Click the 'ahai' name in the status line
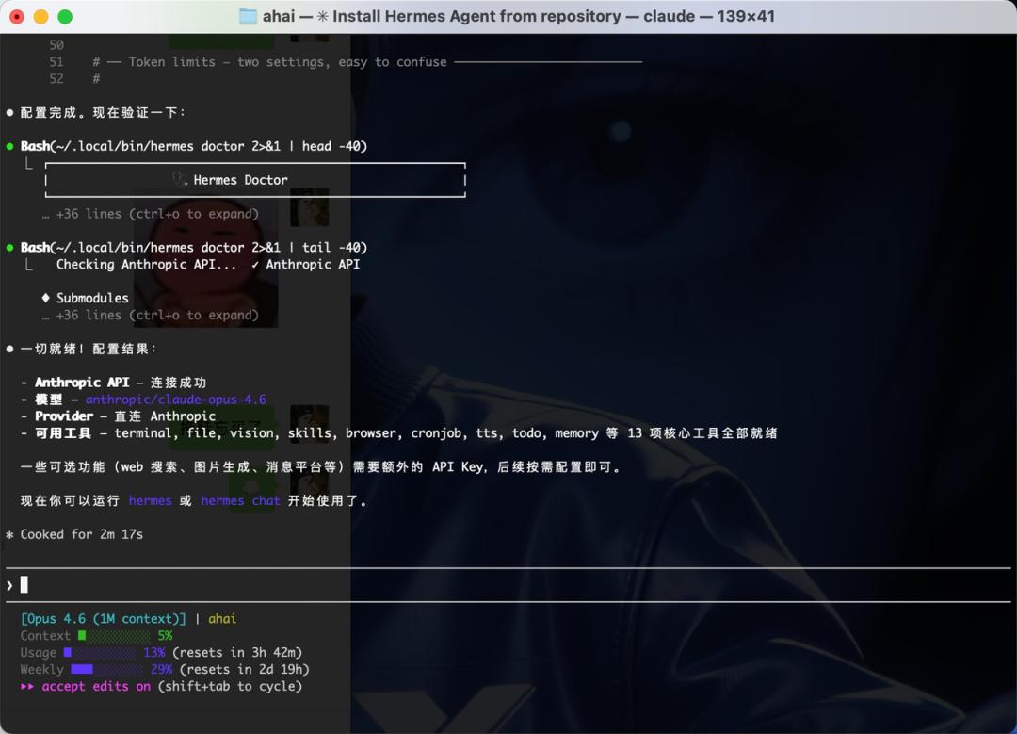The image size is (1017, 734). (x=222, y=618)
